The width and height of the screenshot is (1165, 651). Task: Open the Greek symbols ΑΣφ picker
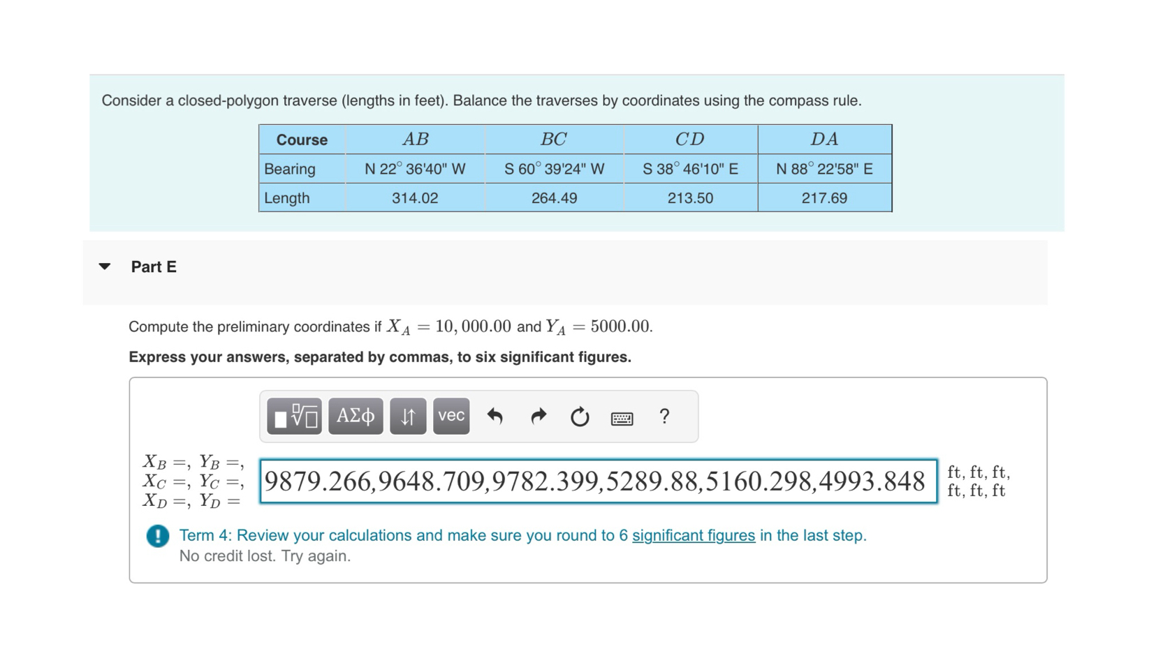click(x=355, y=416)
